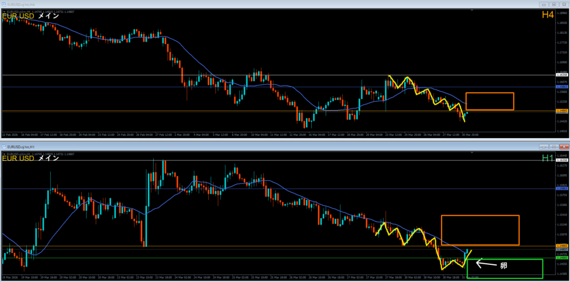Click the chart icon in the H1 title bar

4,147
